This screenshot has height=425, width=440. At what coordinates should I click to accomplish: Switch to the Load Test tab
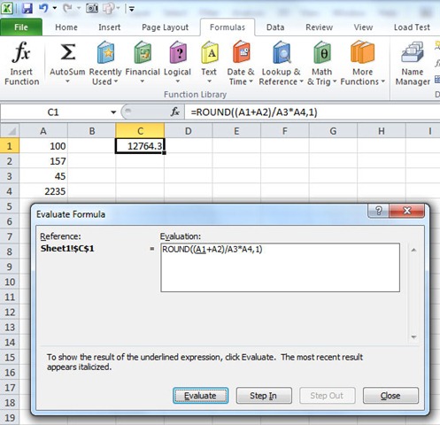(412, 27)
